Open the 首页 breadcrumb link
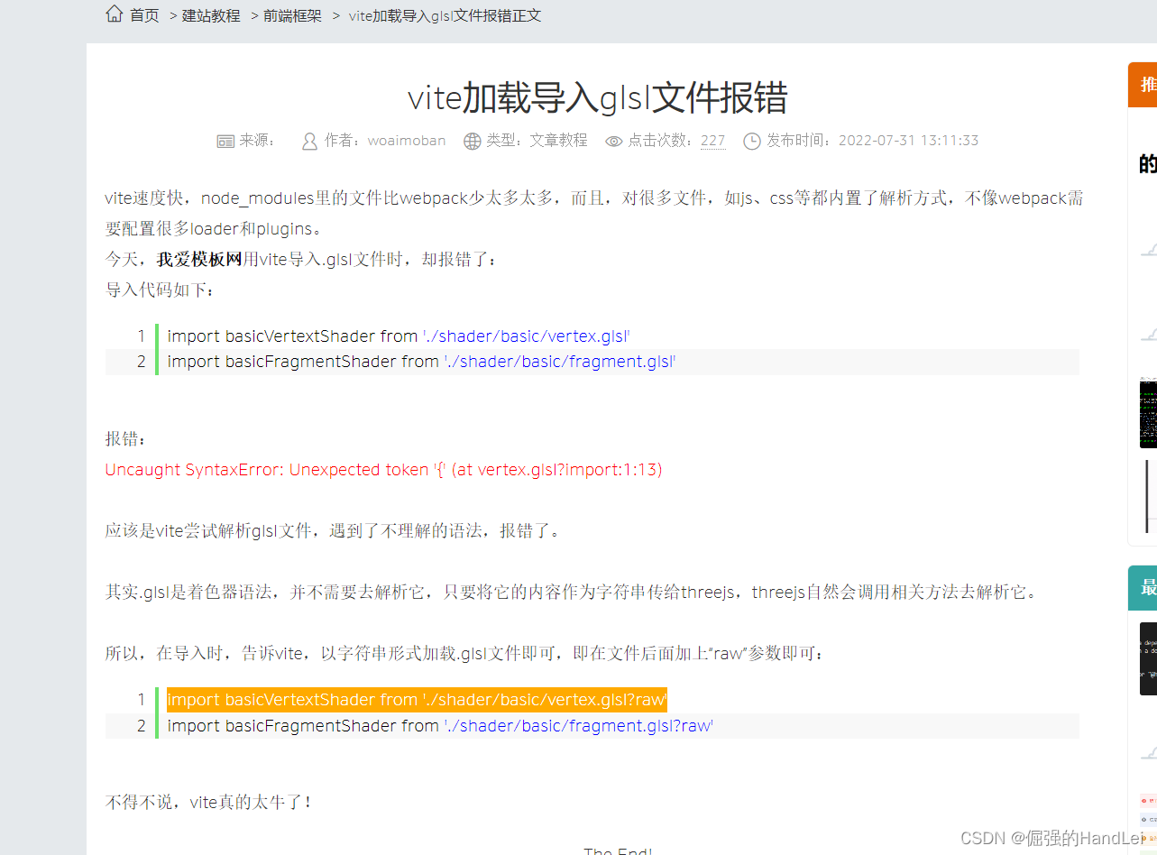This screenshot has height=855, width=1157. pos(144,14)
